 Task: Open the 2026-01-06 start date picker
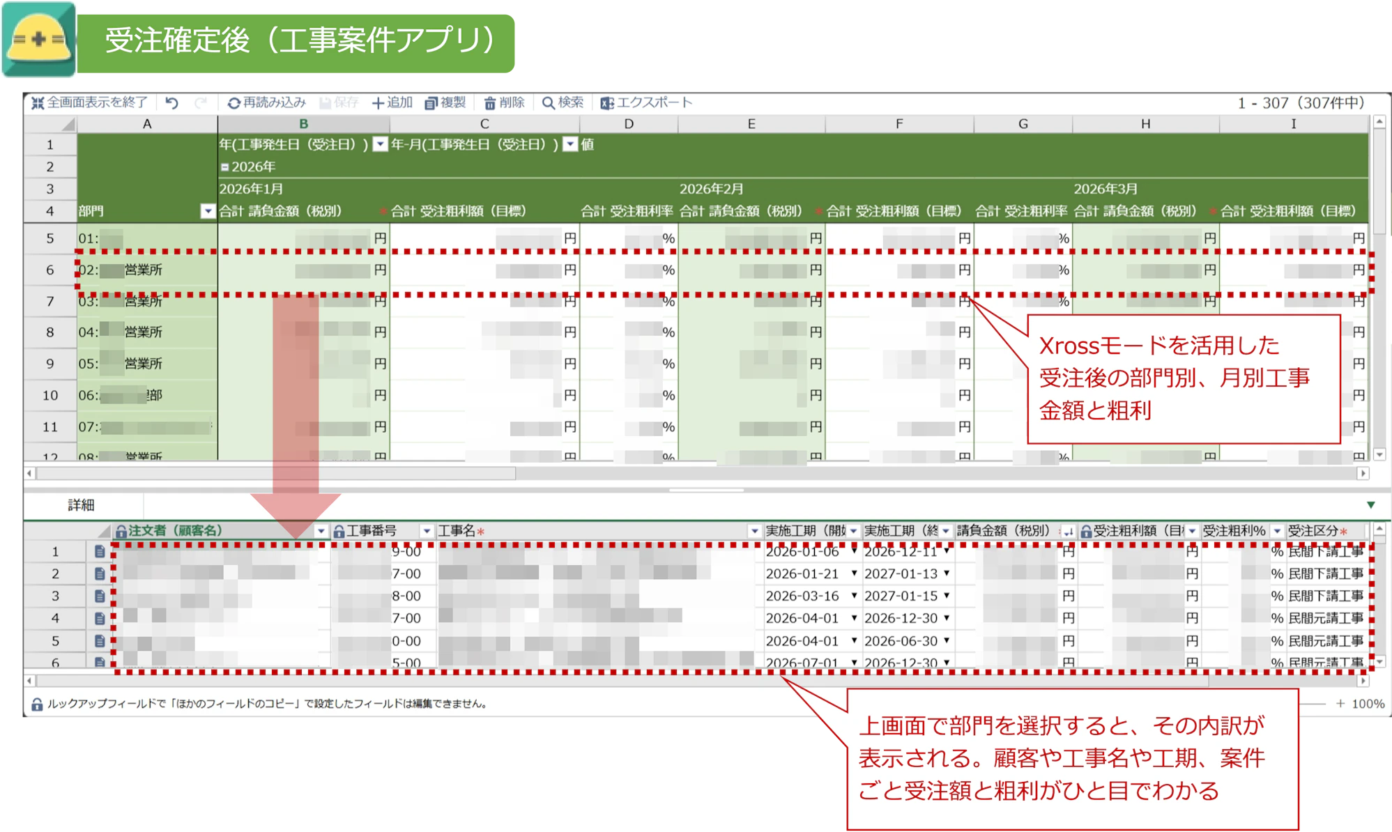pos(854,551)
